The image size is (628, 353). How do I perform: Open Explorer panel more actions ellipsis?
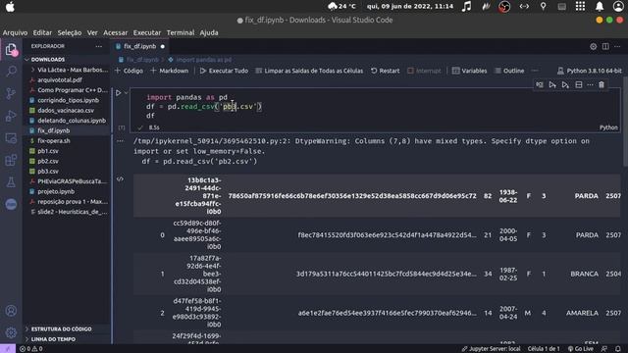(x=98, y=46)
